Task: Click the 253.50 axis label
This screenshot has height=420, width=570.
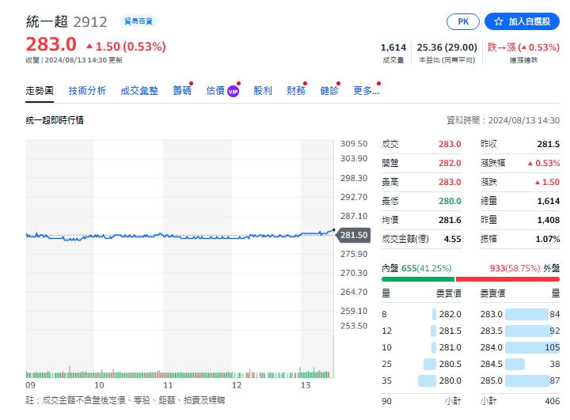Action: coord(354,326)
